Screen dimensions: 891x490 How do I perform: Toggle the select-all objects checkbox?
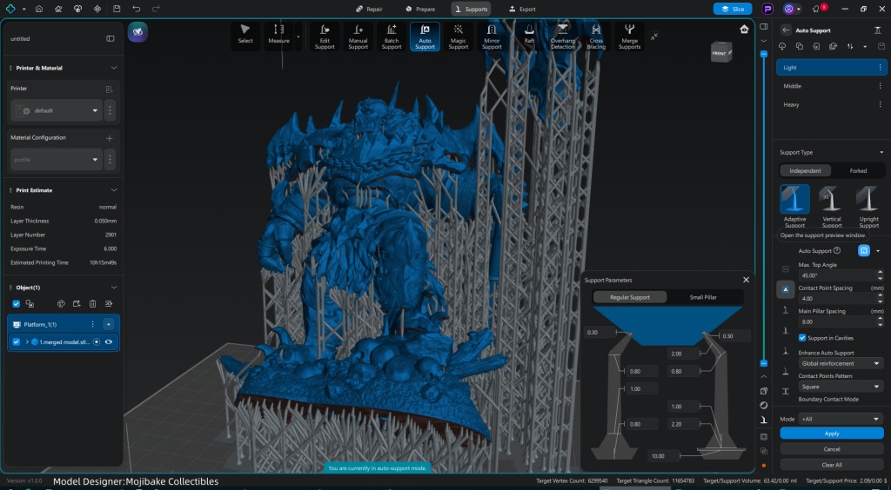pyautogui.click(x=16, y=304)
